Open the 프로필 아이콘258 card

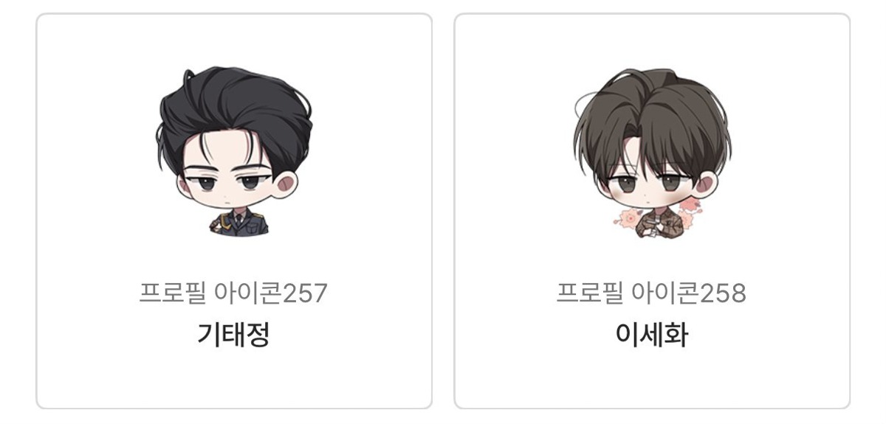652,211
